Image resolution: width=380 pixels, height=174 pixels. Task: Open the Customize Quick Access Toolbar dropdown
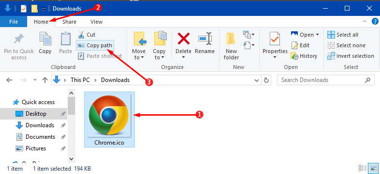(x=43, y=9)
